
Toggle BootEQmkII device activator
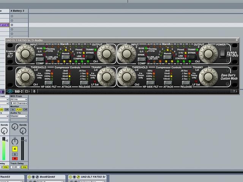pos(29,177)
